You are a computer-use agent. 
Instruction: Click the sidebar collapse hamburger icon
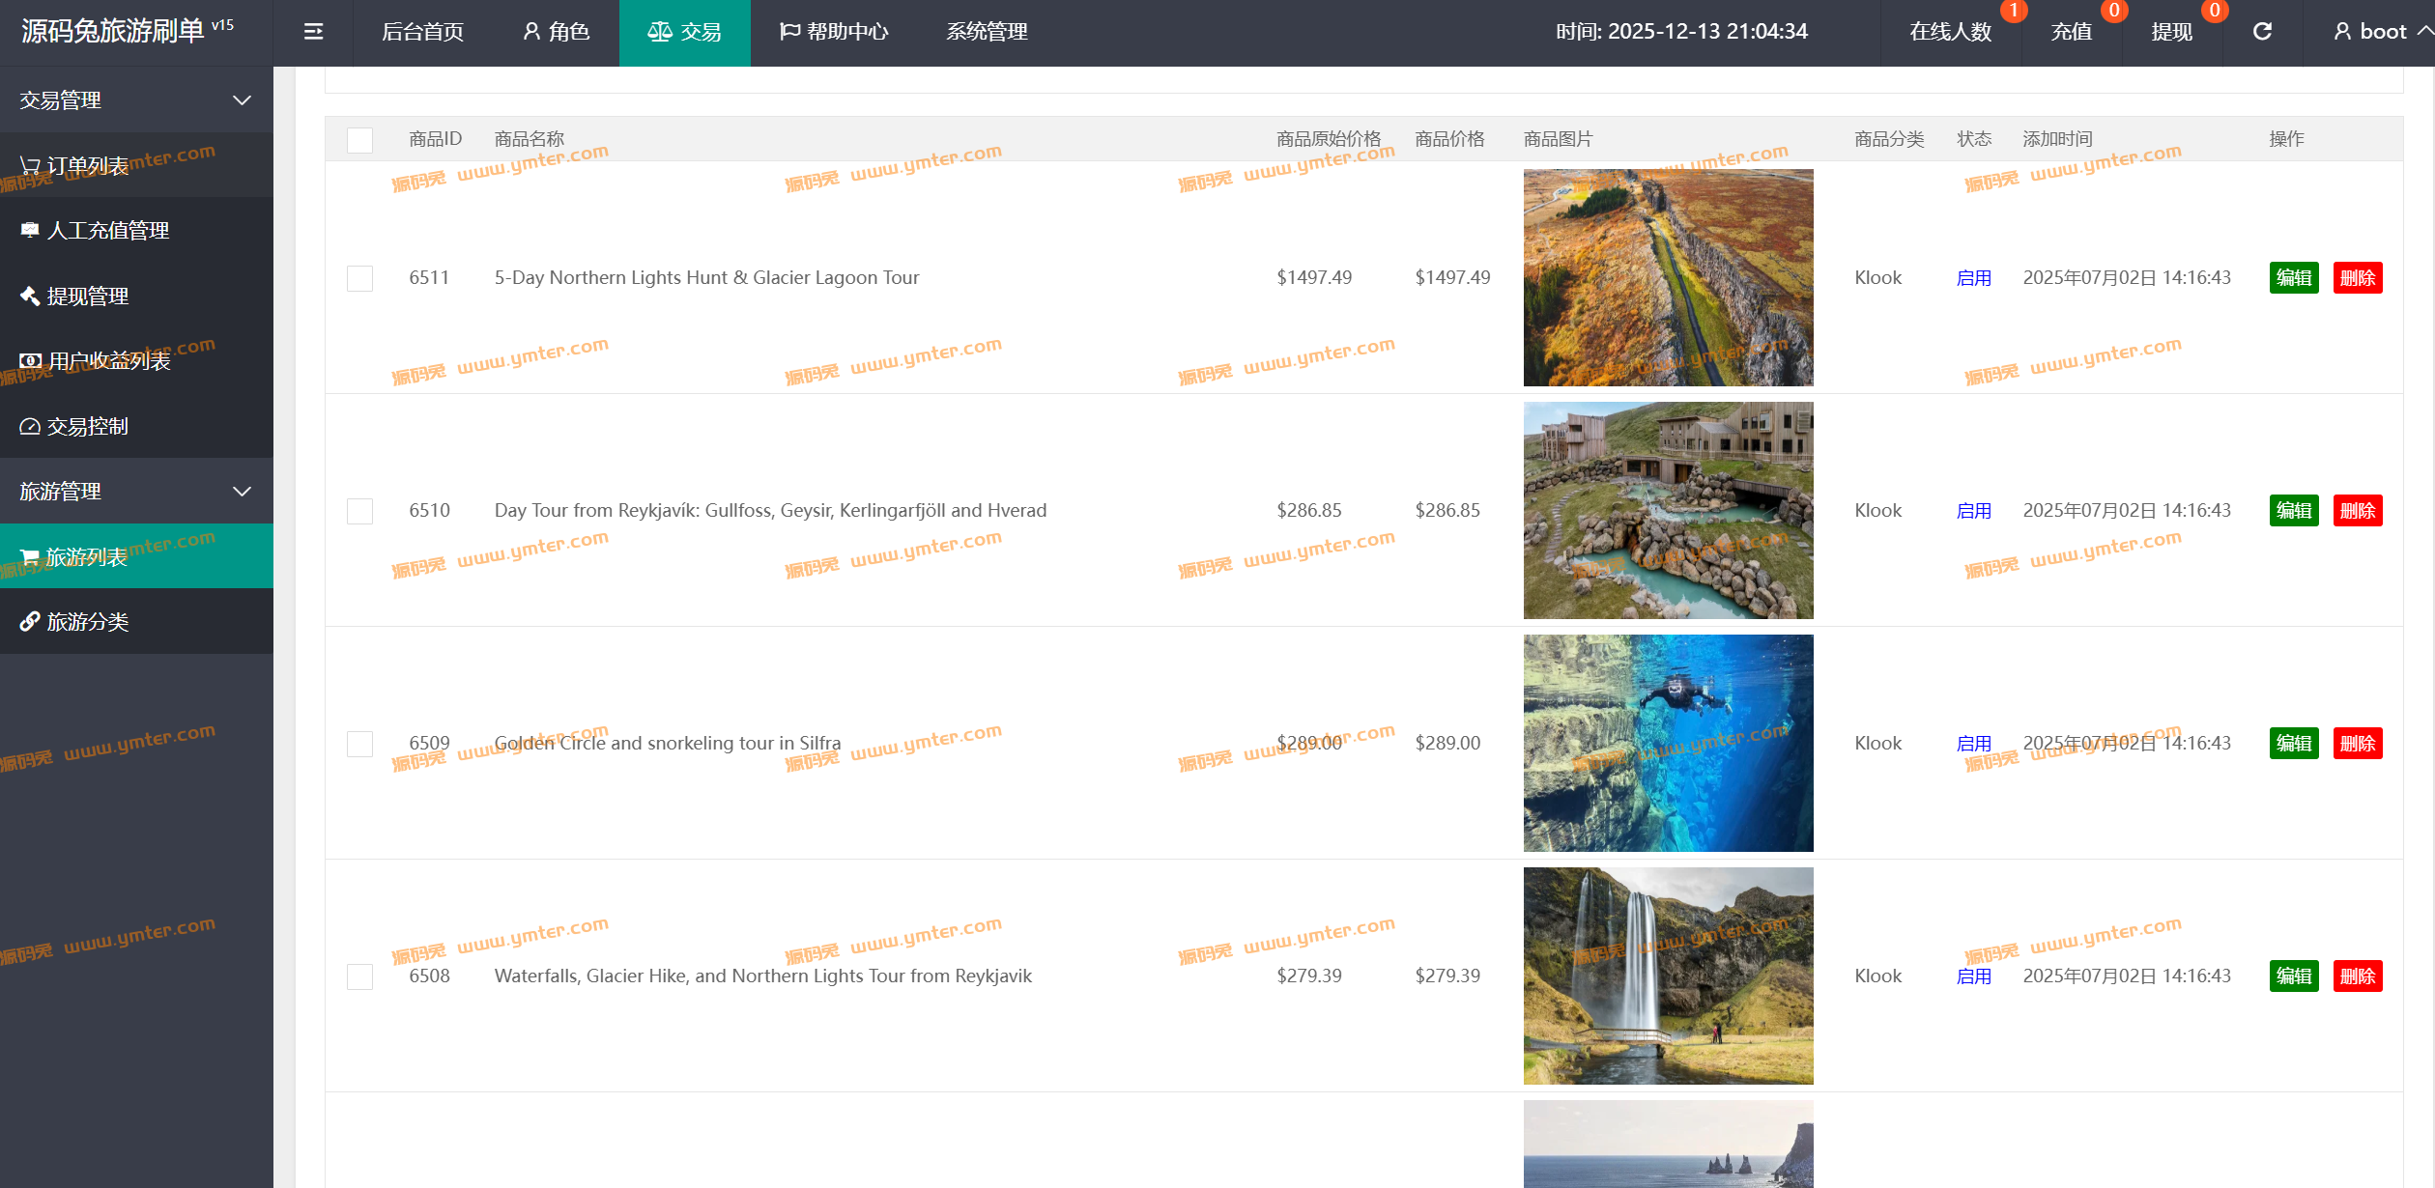pyautogui.click(x=313, y=32)
